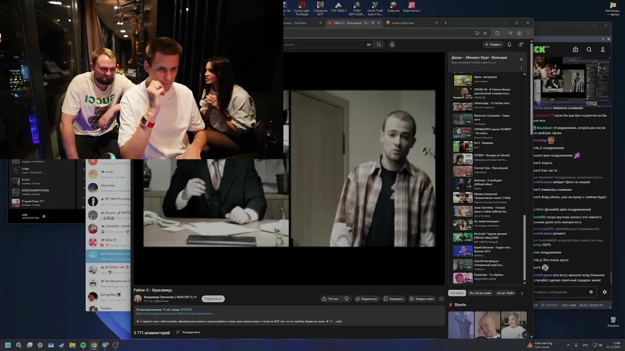The image size is (625, 351).
Task: Activate YouTube voice search microphone
Action: 392,44
